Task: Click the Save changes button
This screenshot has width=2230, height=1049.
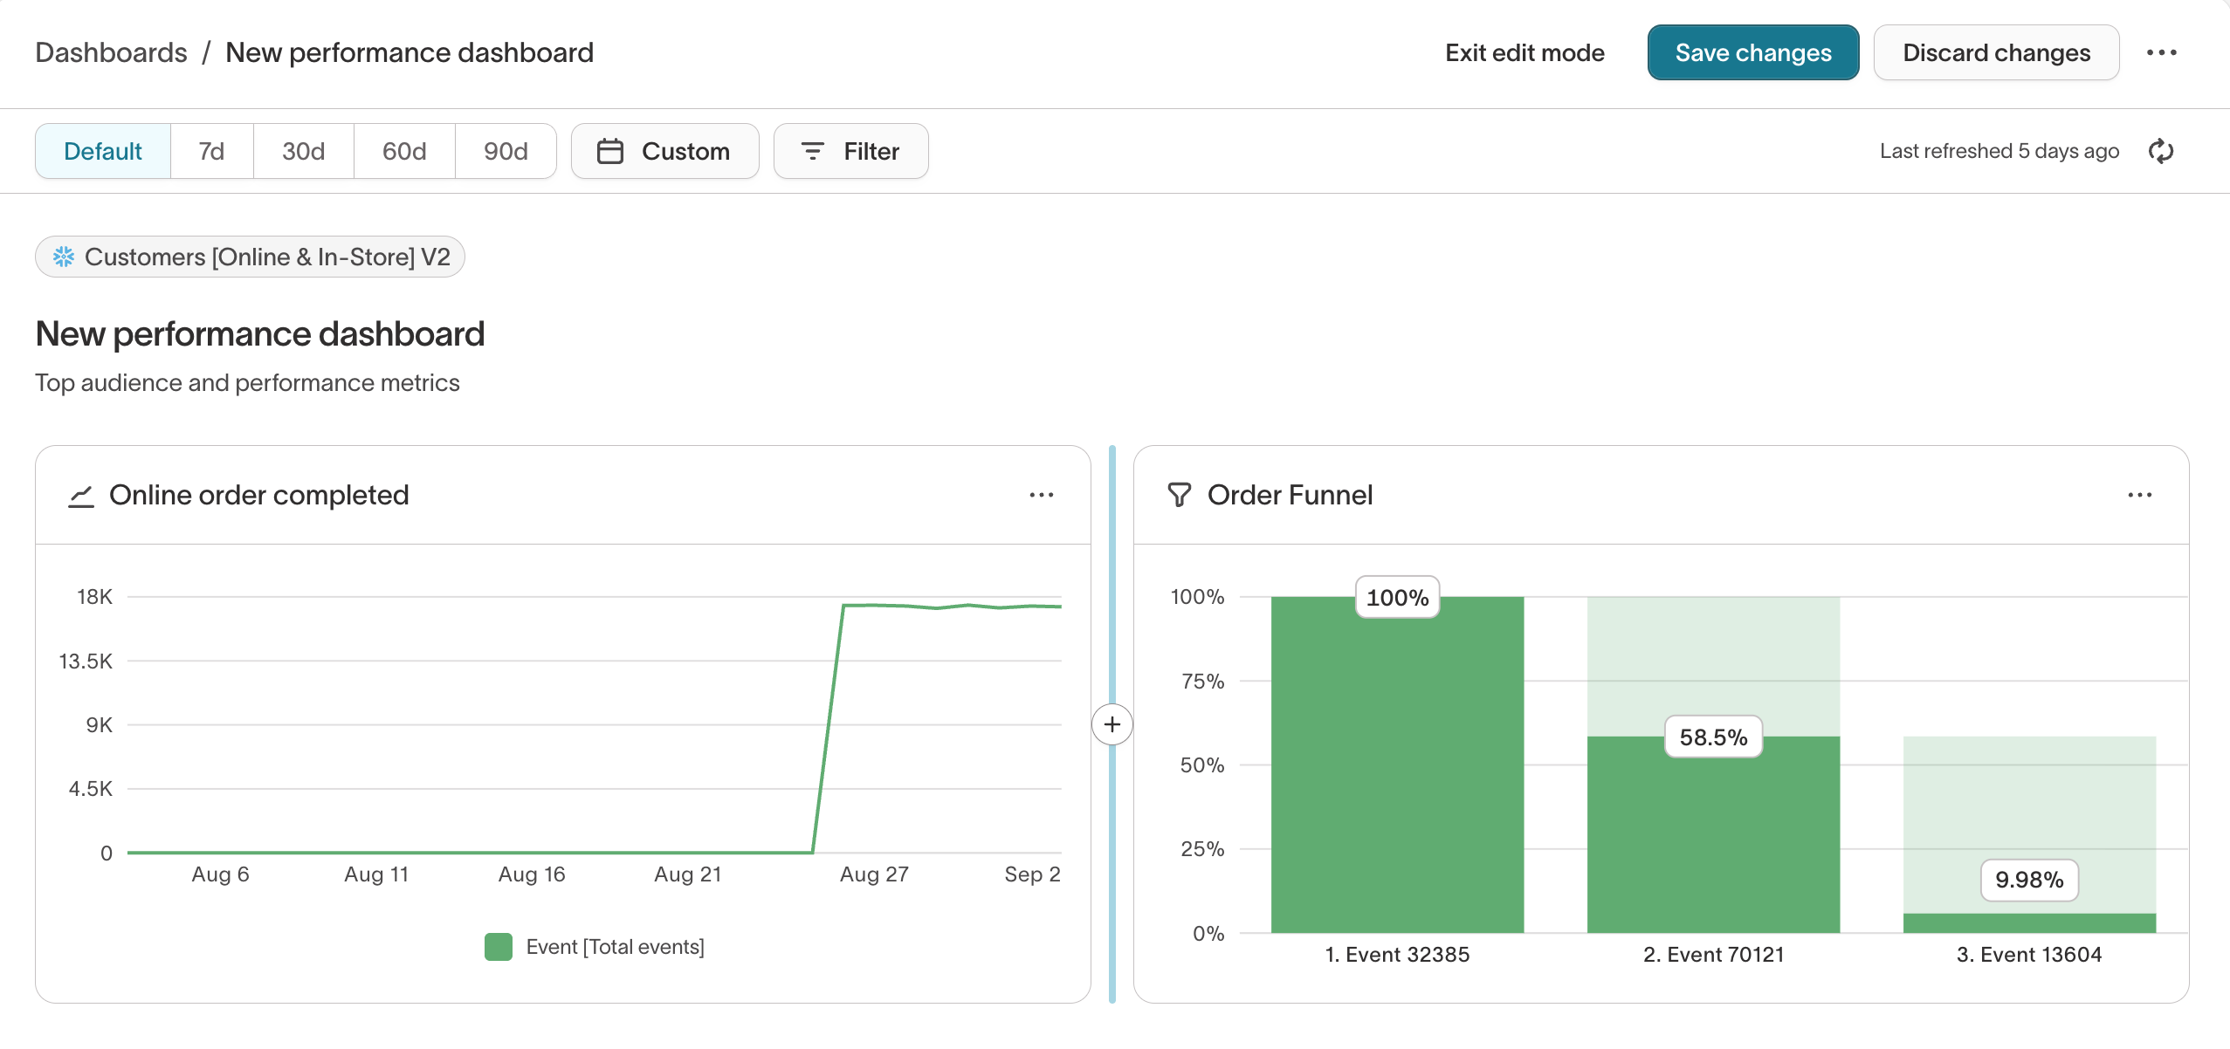Action: [1752, 52]
